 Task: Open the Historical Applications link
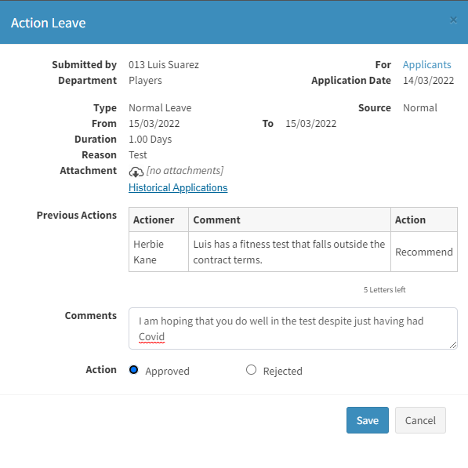tap(178, 187)
